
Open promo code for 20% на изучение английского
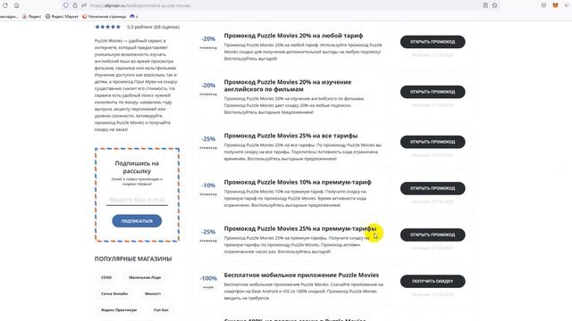click(433, 92)
